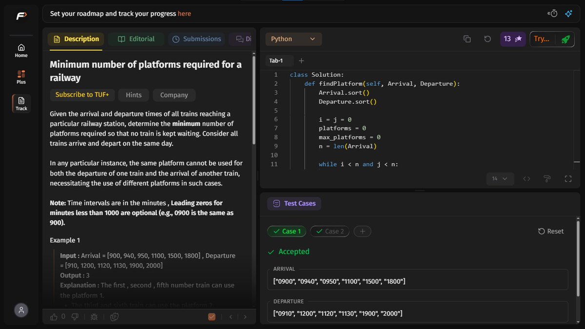Image resolution: width=585 pixels, height=329 pixels.
Task: Switch to the Submissions tab
Action: point(197,39)
